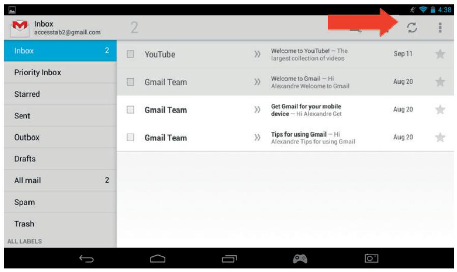Tap the screenshot camera icon in navigation bar

point(372,258)
